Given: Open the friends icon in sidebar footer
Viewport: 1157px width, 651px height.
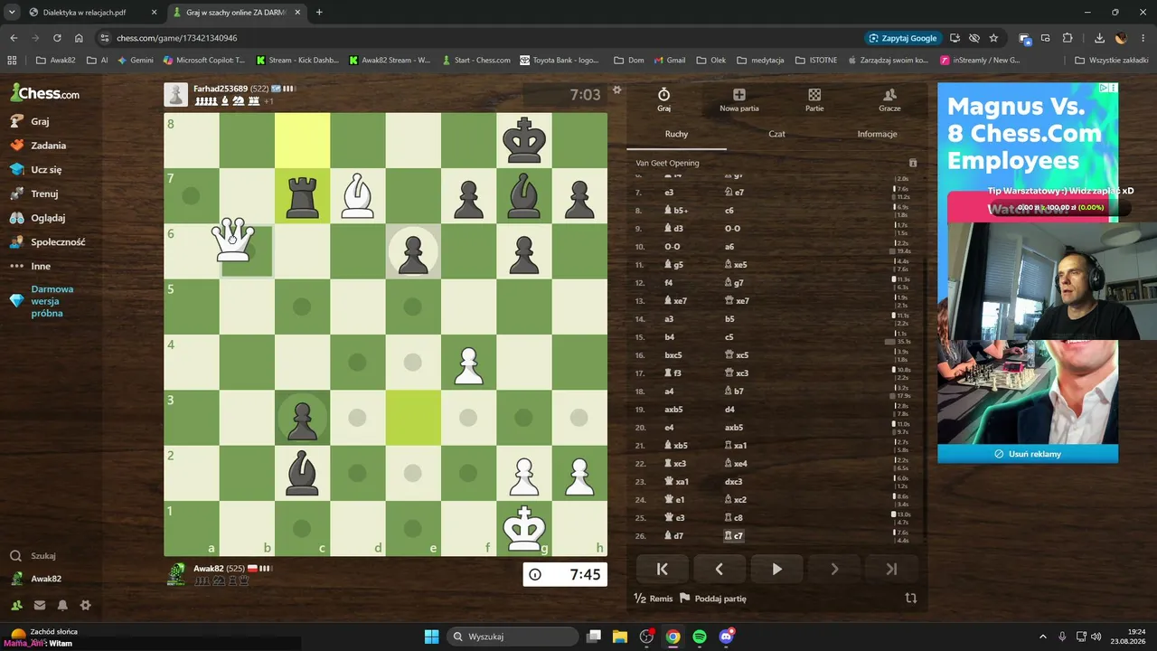Looking at the screenshot, I should pyautogui.click(x=17, y=605).
